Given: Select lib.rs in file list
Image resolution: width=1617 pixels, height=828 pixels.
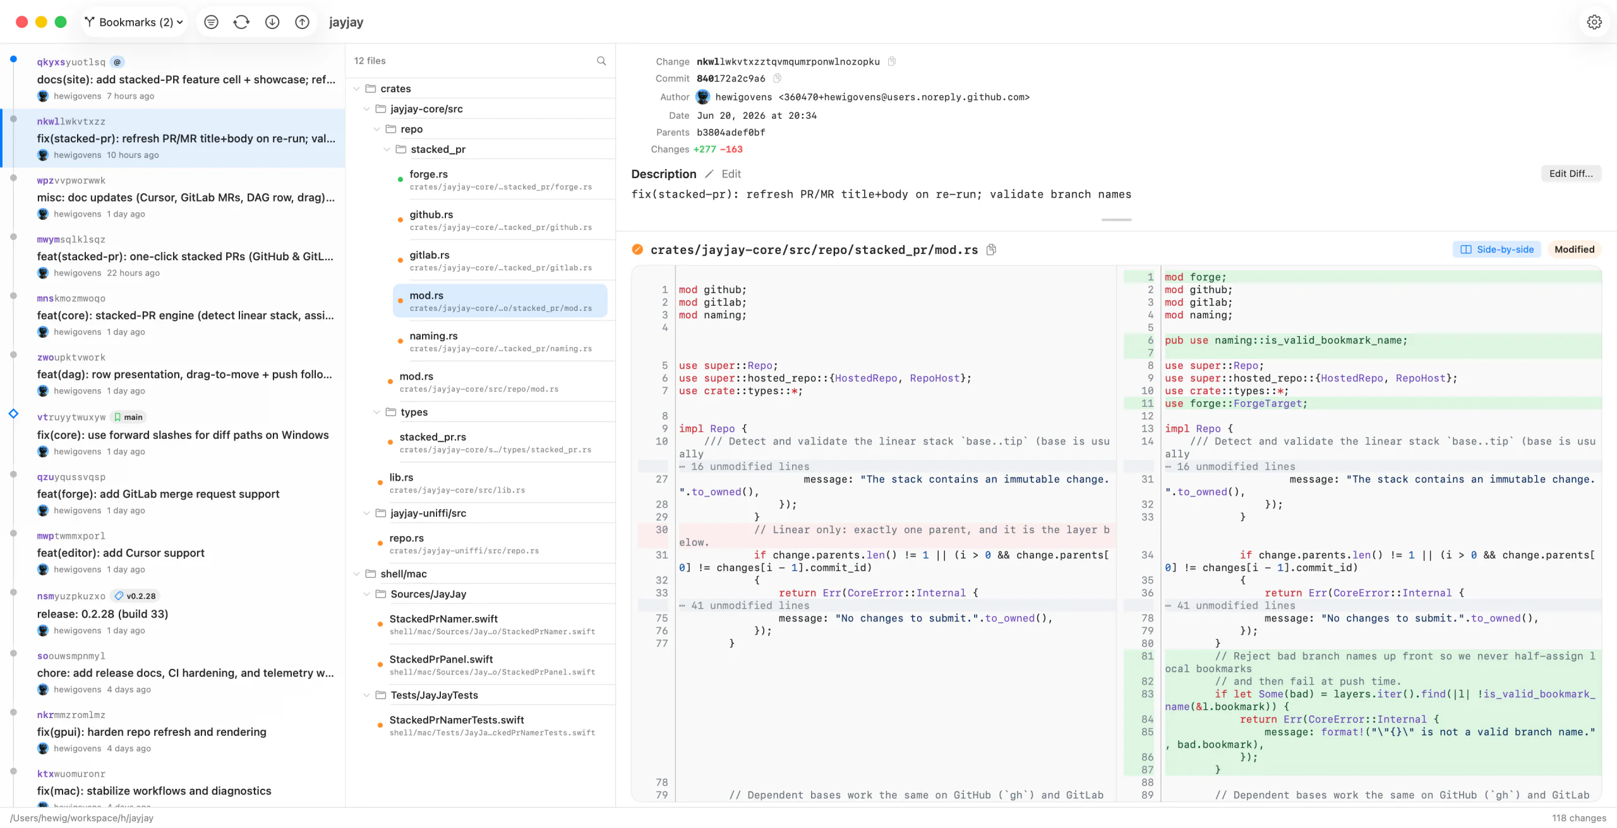Looking at the screenshot, I should [x=490, y=483].
